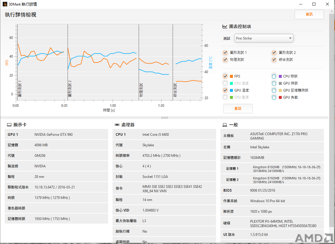Screen dimensions: 335x244
Task: Click the 圖形測試 1 marker on chart
Action: tap(20, 89)
